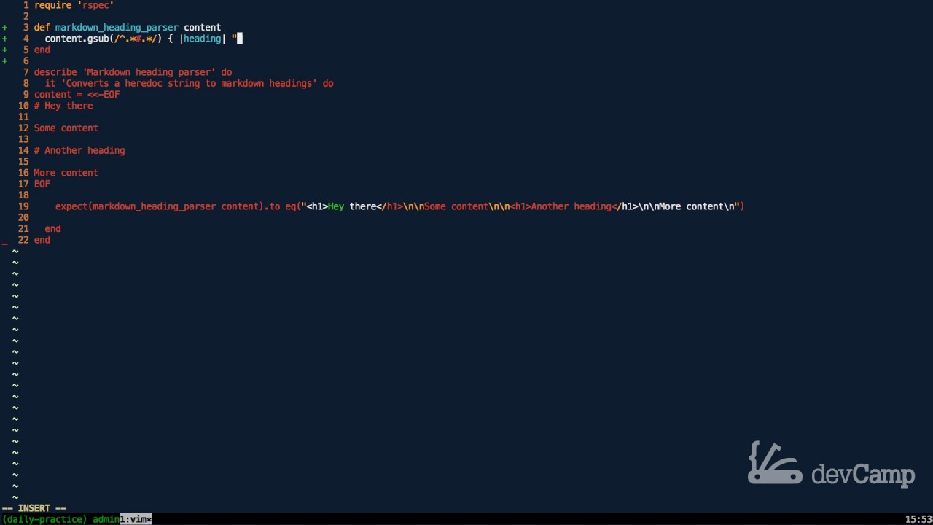This screenshot has width=933, height=525.
Task: Click the '-- INSERT --' mode indicator
Action: tap(34, 508)
